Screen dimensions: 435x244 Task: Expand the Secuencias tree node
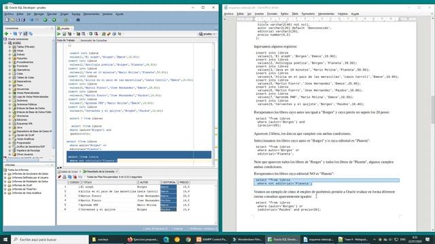pos(10,89)
